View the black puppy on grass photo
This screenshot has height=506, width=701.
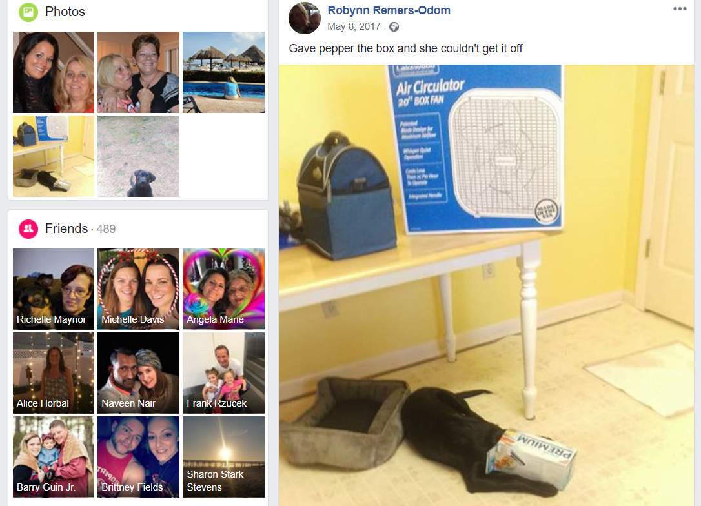(139, 156)
